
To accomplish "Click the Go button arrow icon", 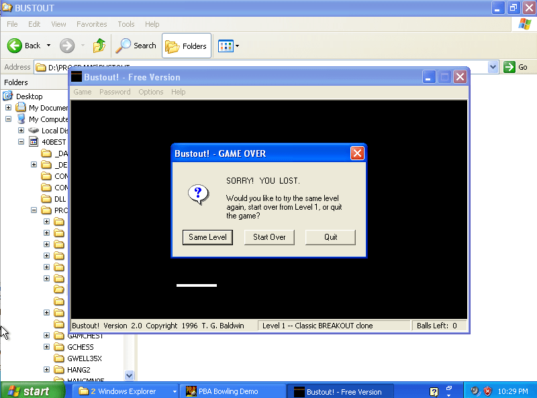I will [x=509, y=67].
